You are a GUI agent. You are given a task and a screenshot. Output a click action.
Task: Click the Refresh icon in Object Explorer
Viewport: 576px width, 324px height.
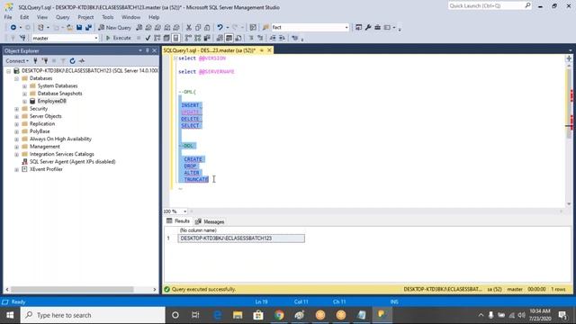(72, 61)
